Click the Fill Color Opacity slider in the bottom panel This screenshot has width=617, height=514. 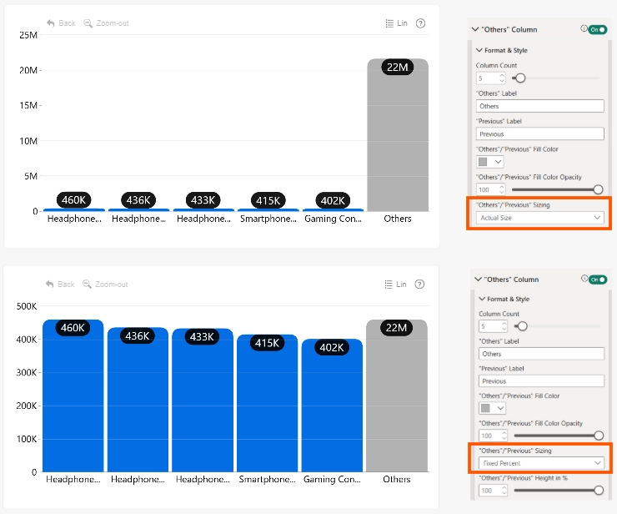pos(559,436)
